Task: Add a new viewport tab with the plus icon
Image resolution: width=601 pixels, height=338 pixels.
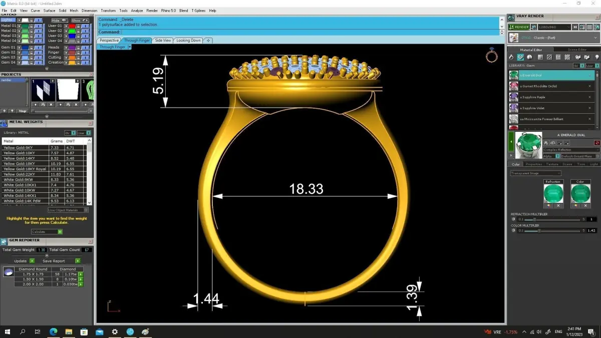Action: pos(208,41)
